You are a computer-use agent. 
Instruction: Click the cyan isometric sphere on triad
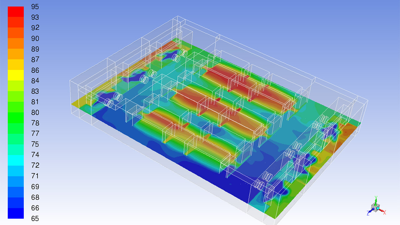click(377, 208)
